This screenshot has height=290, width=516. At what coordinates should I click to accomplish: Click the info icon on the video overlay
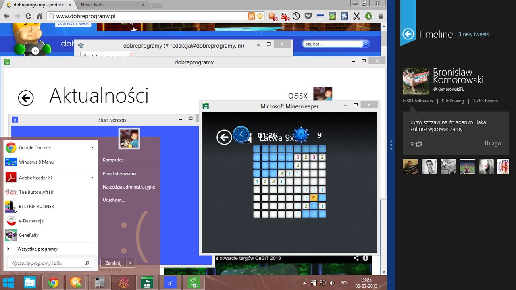coord(365,258)
